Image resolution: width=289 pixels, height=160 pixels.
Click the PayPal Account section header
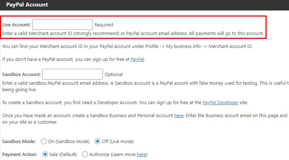tap(27, 5)
